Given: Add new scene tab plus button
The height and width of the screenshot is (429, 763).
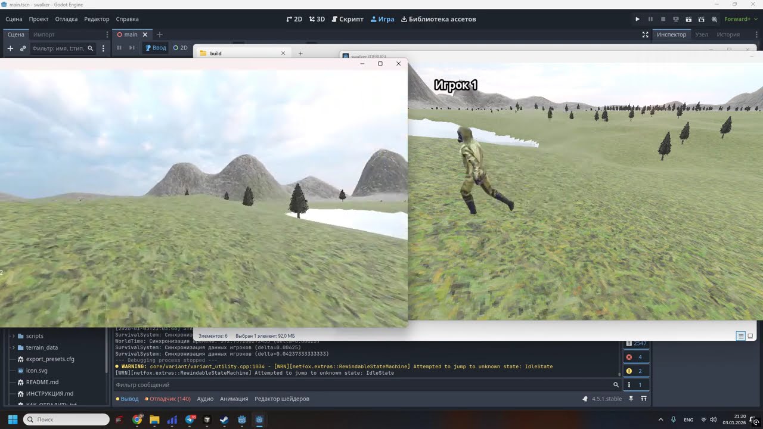Looking at the screenshot, I should pos(159,35).
